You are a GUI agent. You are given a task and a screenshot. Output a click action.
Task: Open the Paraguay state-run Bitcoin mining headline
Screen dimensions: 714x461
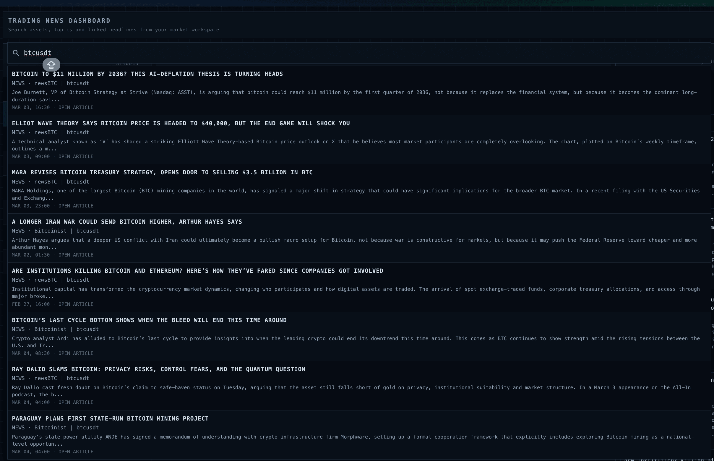pos(110,418)
